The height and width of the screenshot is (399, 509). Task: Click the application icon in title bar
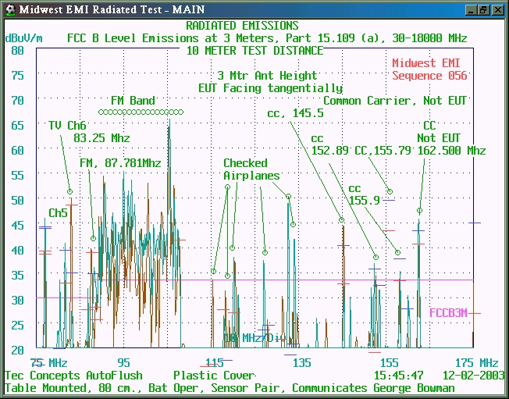(9, 9)
